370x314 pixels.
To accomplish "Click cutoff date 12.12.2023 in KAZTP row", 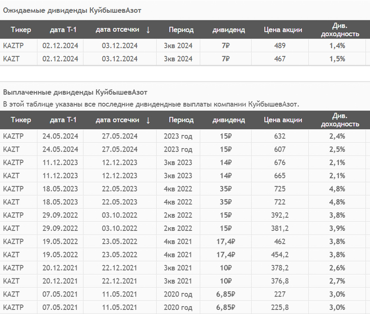I will 119,163.
